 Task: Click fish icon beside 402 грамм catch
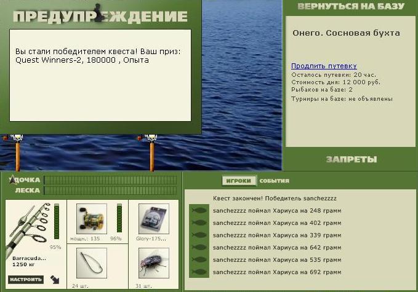point(199,223)
